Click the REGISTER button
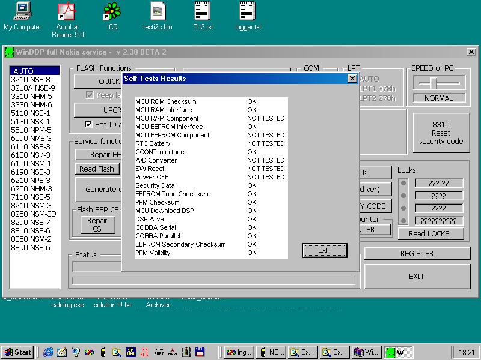Viewport: 481px width, 360px height. coord(417,253)
